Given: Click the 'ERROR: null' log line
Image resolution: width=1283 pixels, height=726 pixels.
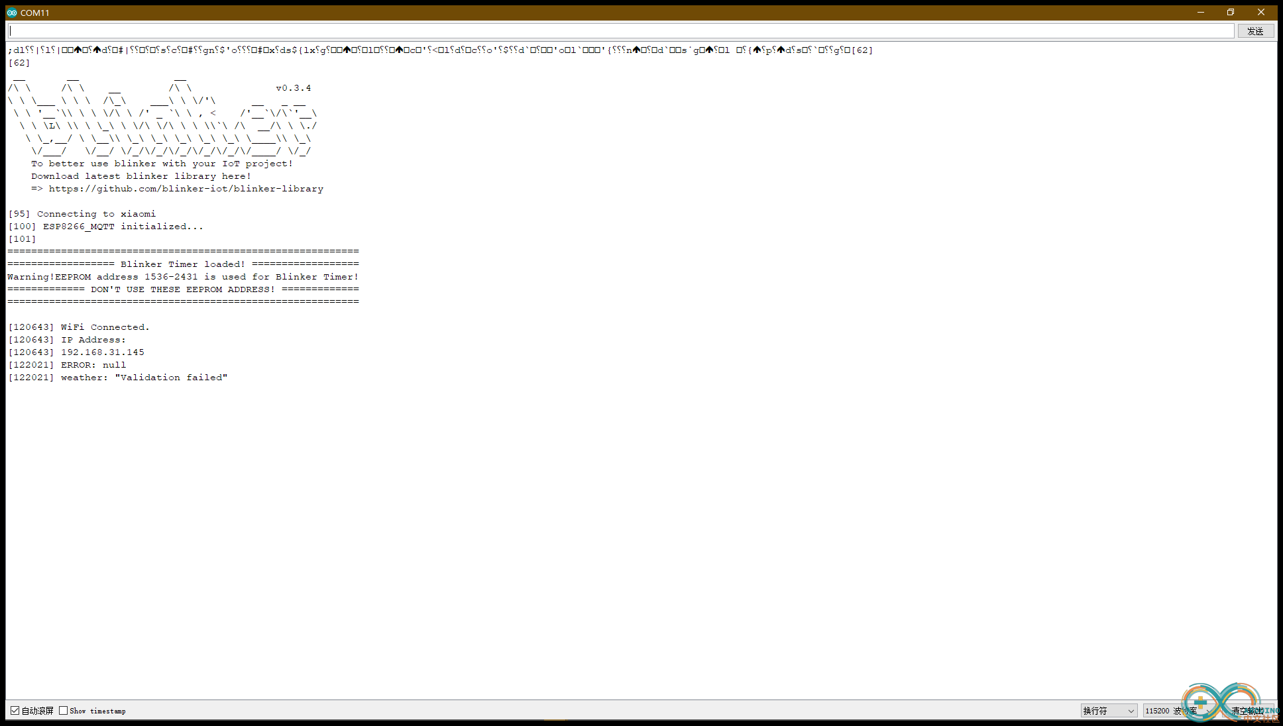Looking at the screenshot, I should [x=67, y=365].
